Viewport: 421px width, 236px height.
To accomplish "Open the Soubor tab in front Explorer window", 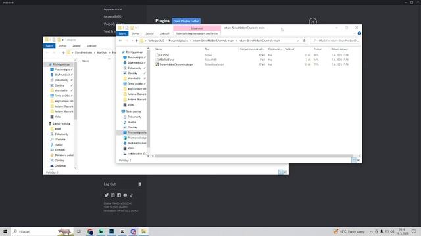I will coord(122,33).
